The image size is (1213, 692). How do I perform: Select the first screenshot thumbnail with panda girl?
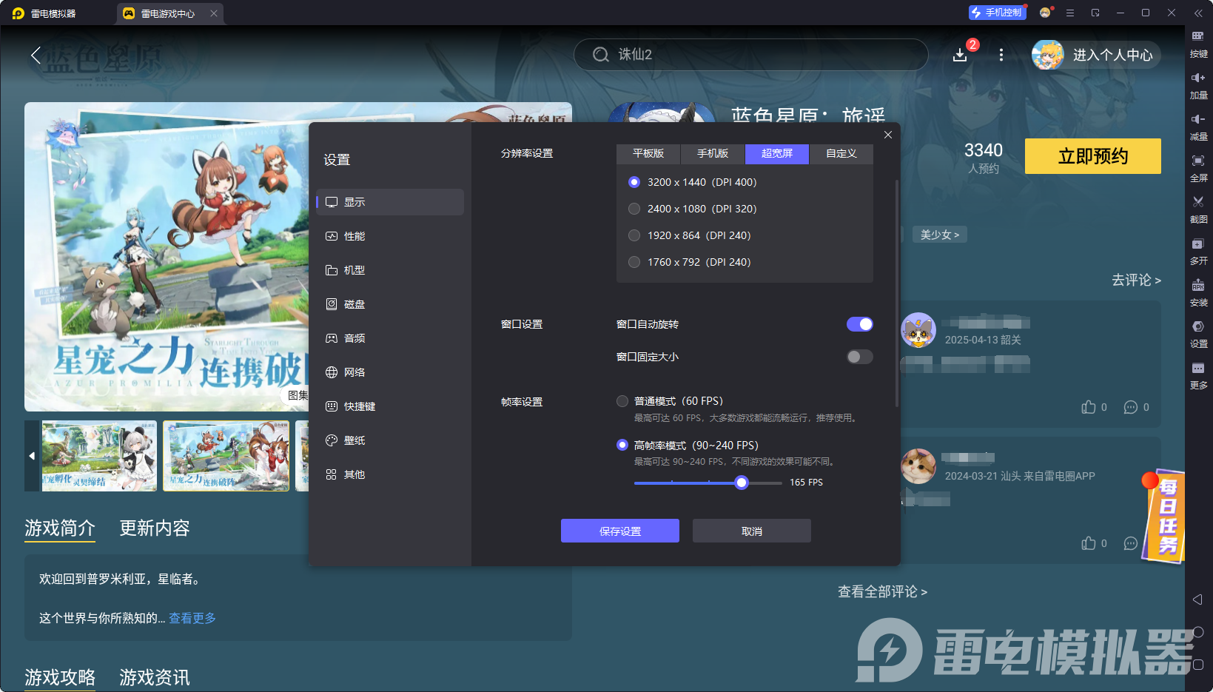pos(99,456)
